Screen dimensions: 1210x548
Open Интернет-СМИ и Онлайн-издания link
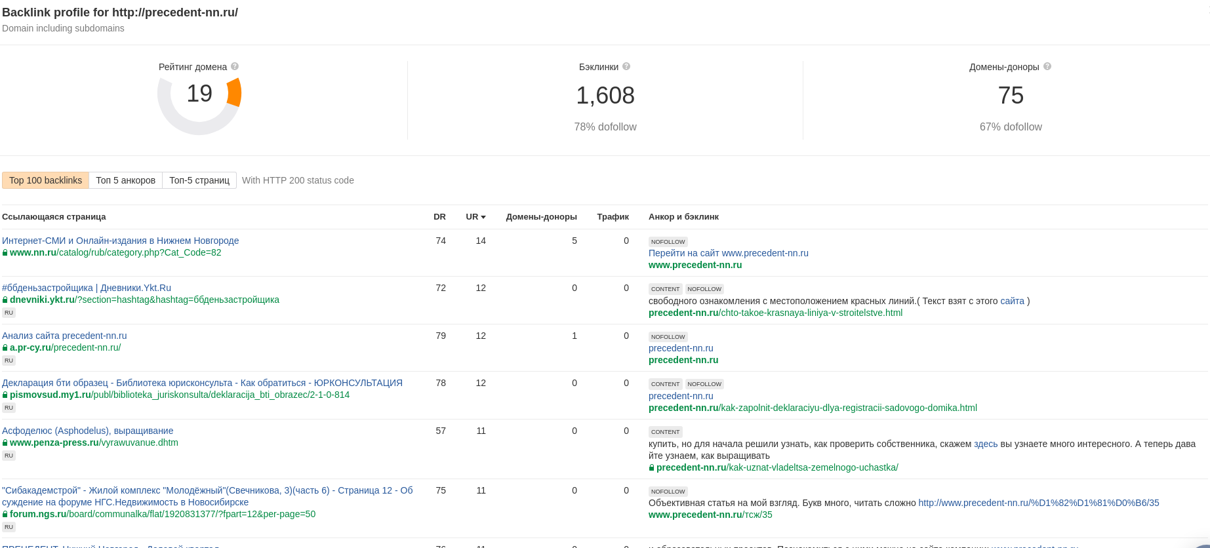(x=120, y=241)
